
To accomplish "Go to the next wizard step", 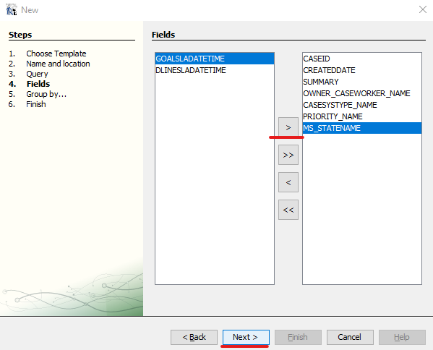I will 246,337.
